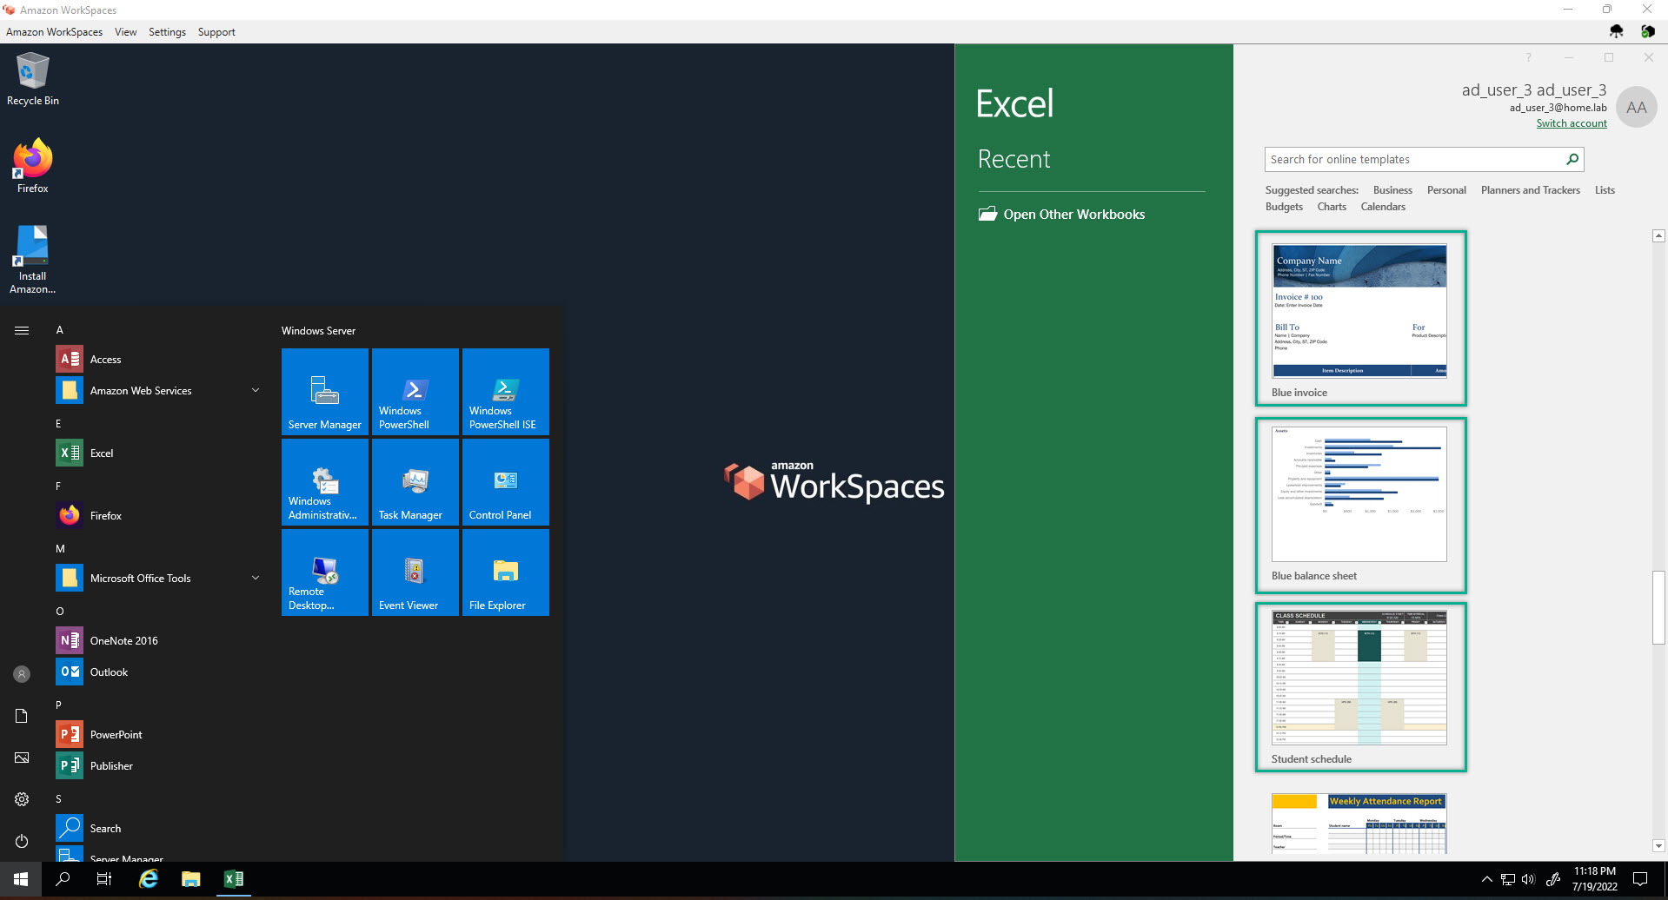Select the Blue invoice template
1668x900 pixels.
pyautogui.click(x=1359, y=317)
